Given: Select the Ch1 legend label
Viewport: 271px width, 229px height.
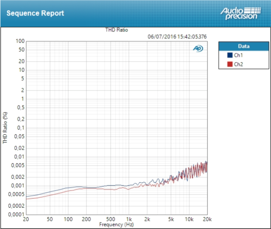Looking at the screenshot, I should [x=238, y=55].
